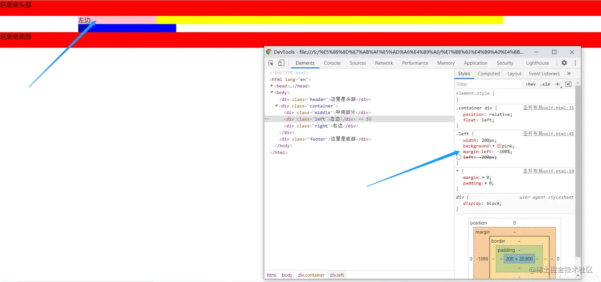Toggle the :hov element state button
Screen dimensions: 601x282
pyautogui.click(x=531, y=84)
